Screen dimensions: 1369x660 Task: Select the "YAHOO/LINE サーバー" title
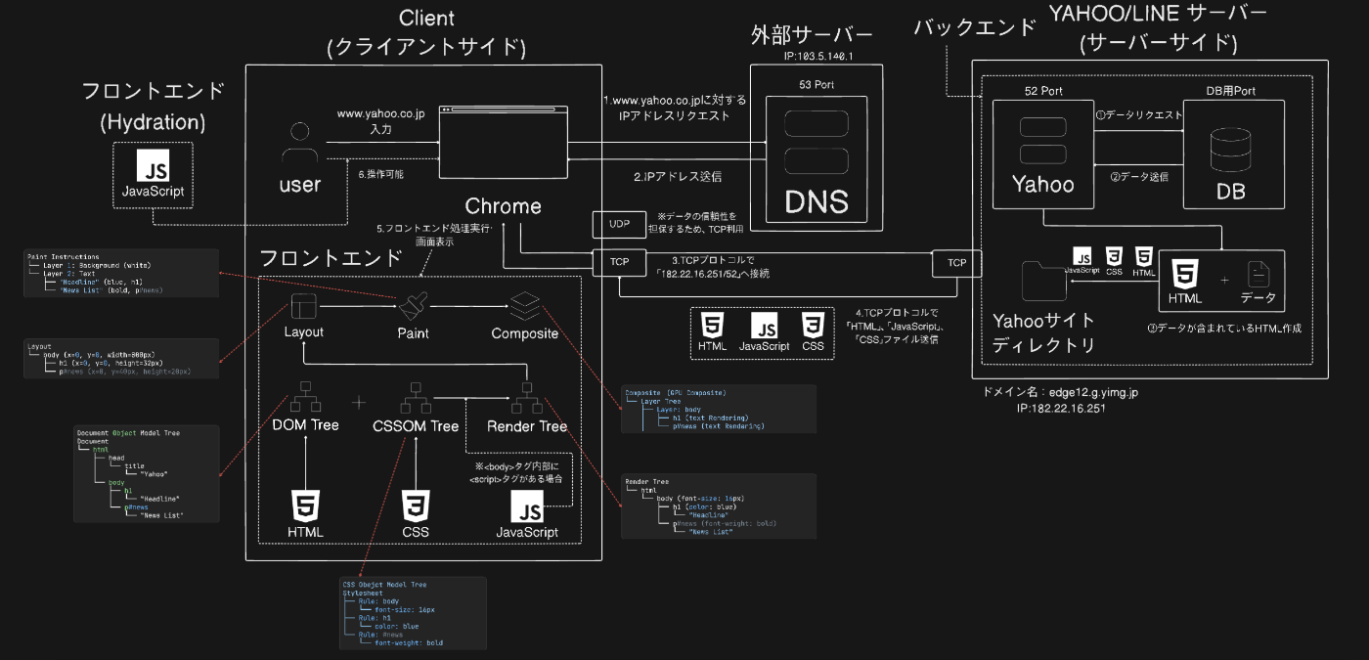1158,14
